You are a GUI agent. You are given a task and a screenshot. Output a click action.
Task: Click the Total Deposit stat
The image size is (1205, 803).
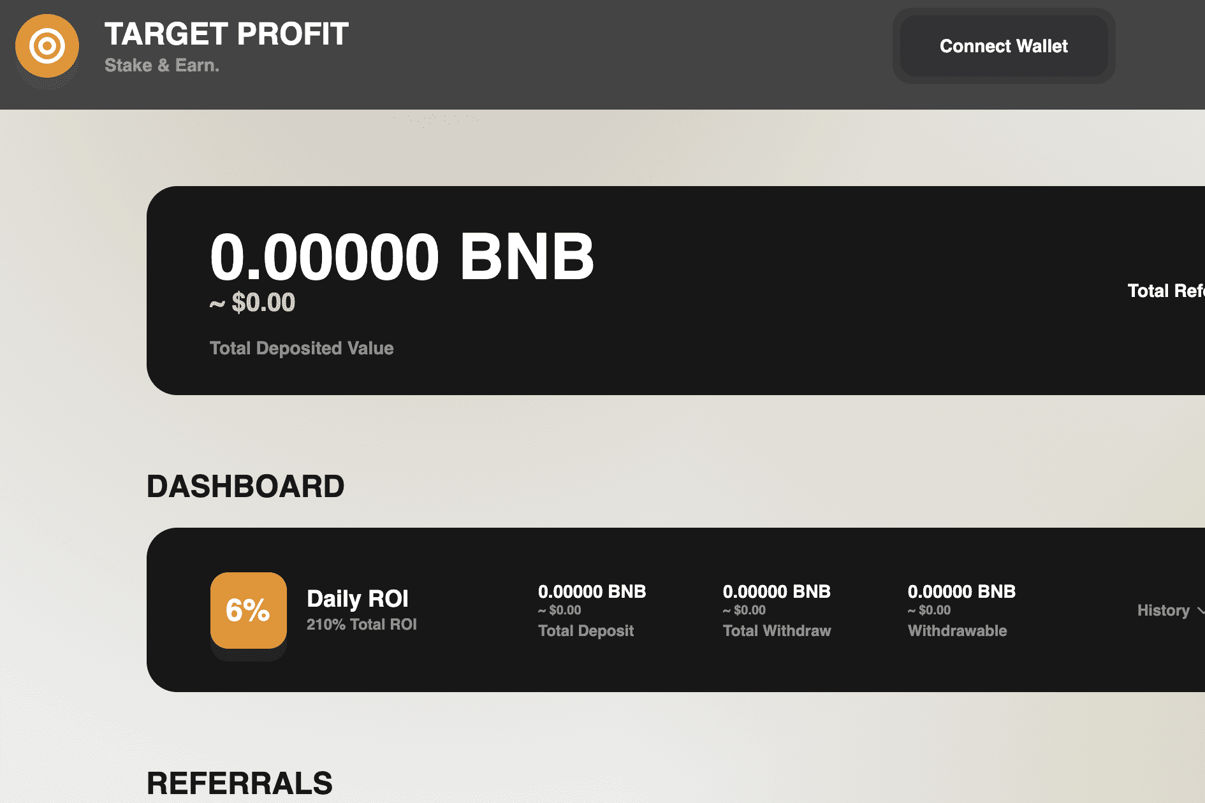[586, 631]
